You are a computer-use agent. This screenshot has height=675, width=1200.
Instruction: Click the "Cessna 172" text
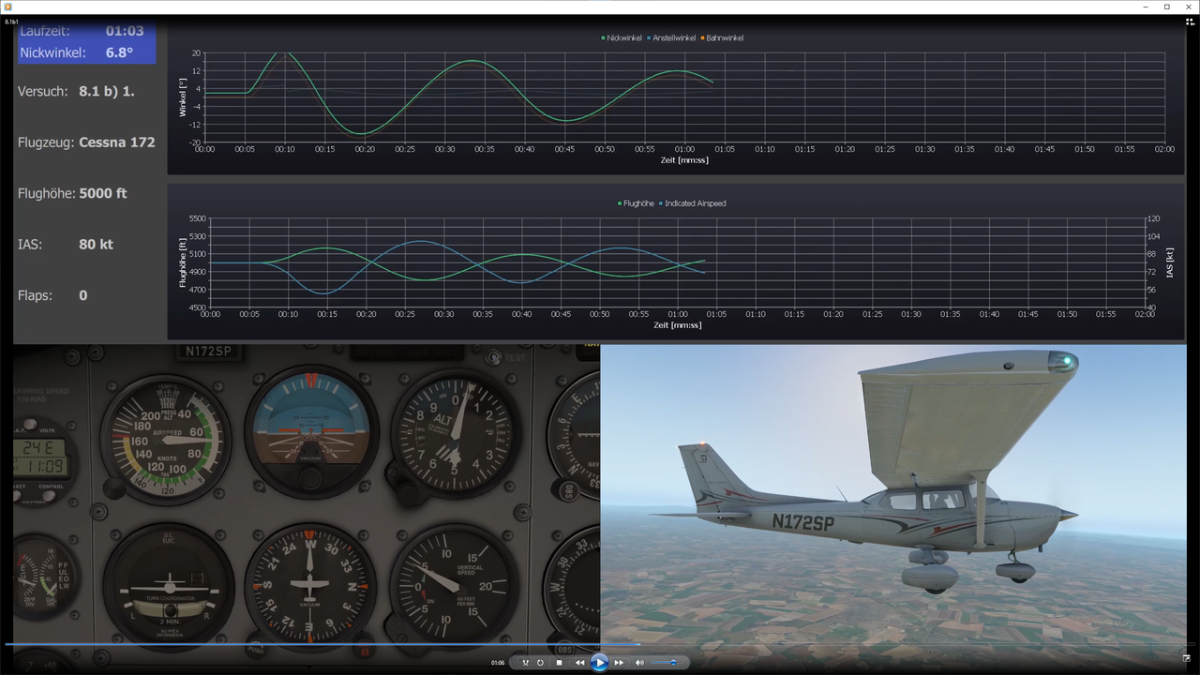click(x=117, y=142)
